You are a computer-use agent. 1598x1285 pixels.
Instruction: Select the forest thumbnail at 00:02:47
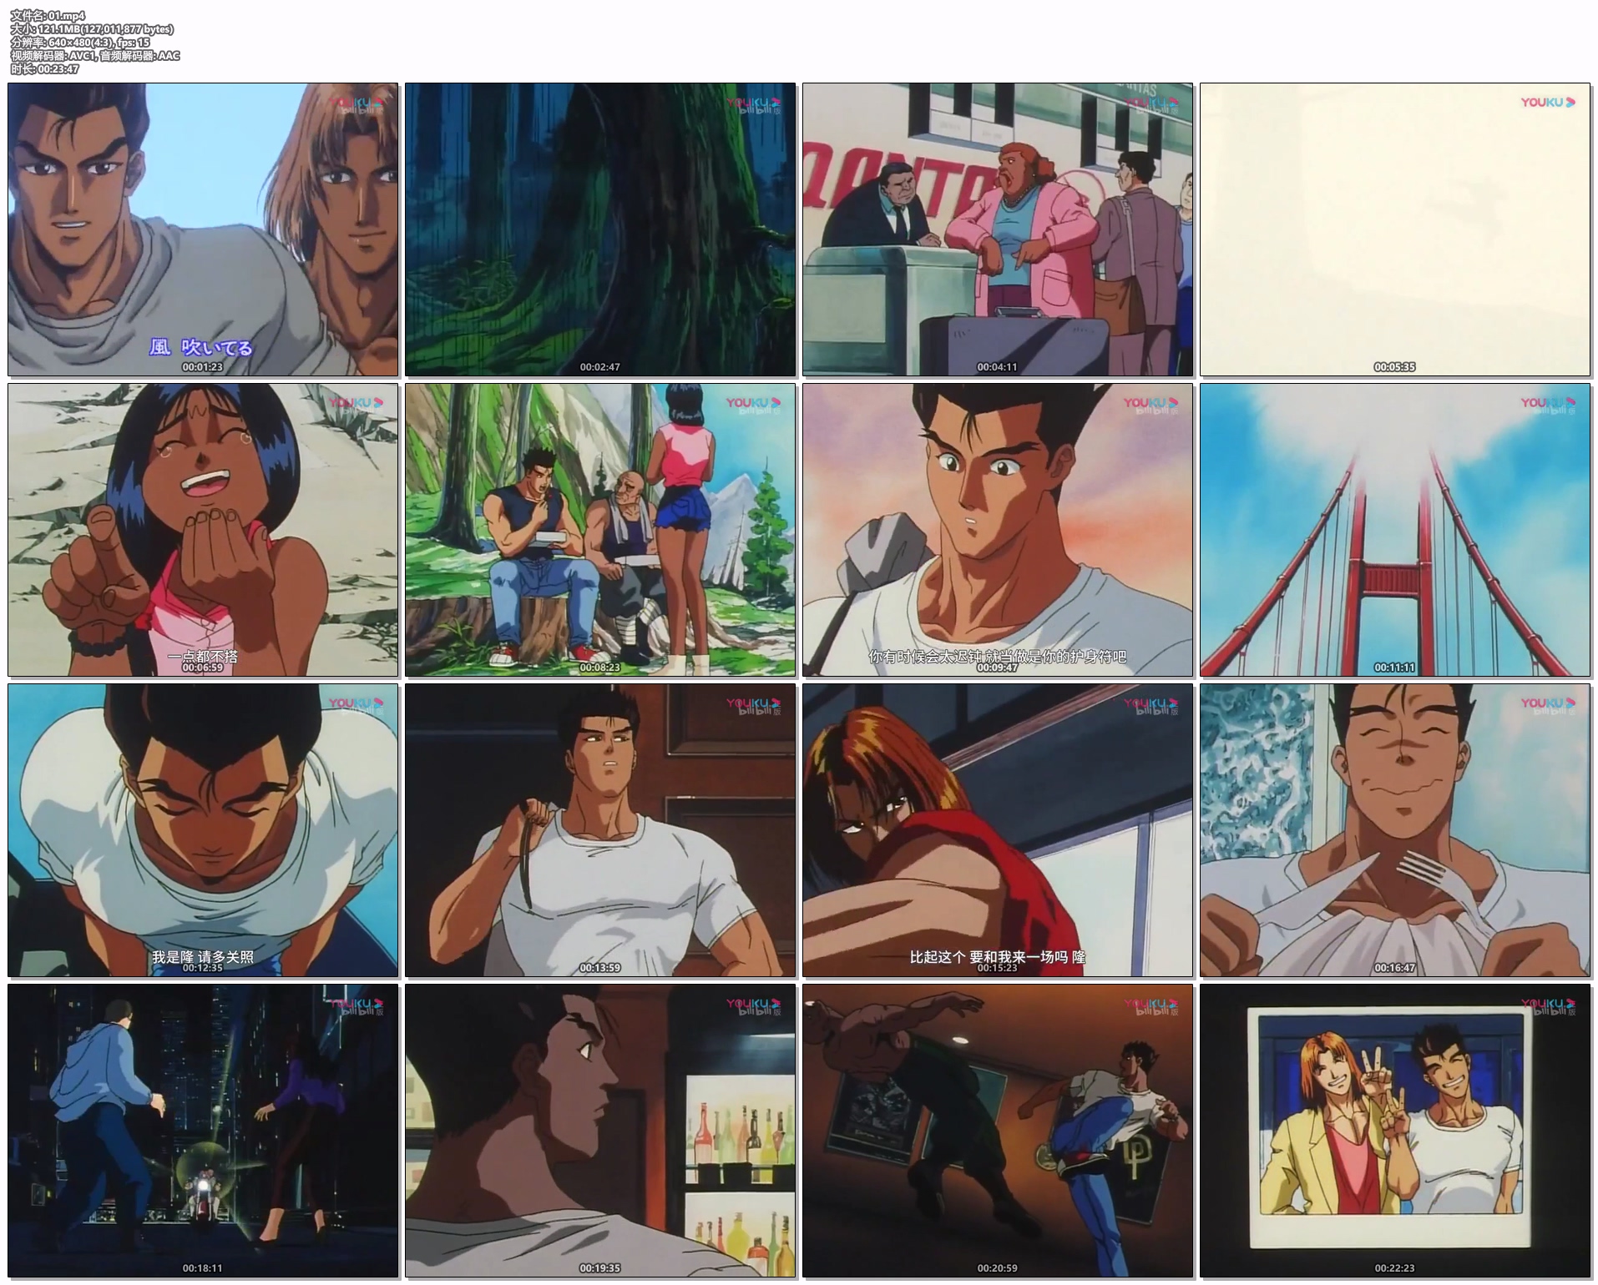click(x=600, y=229)
